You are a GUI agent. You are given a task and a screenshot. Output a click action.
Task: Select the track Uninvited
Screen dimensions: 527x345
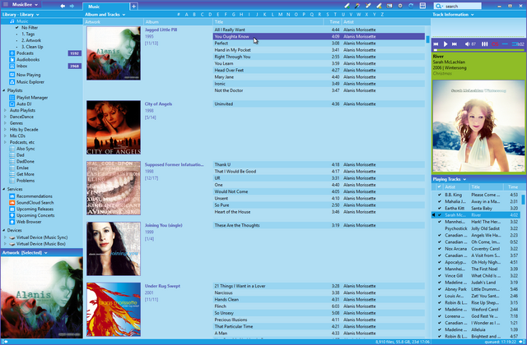coord(223,104)
